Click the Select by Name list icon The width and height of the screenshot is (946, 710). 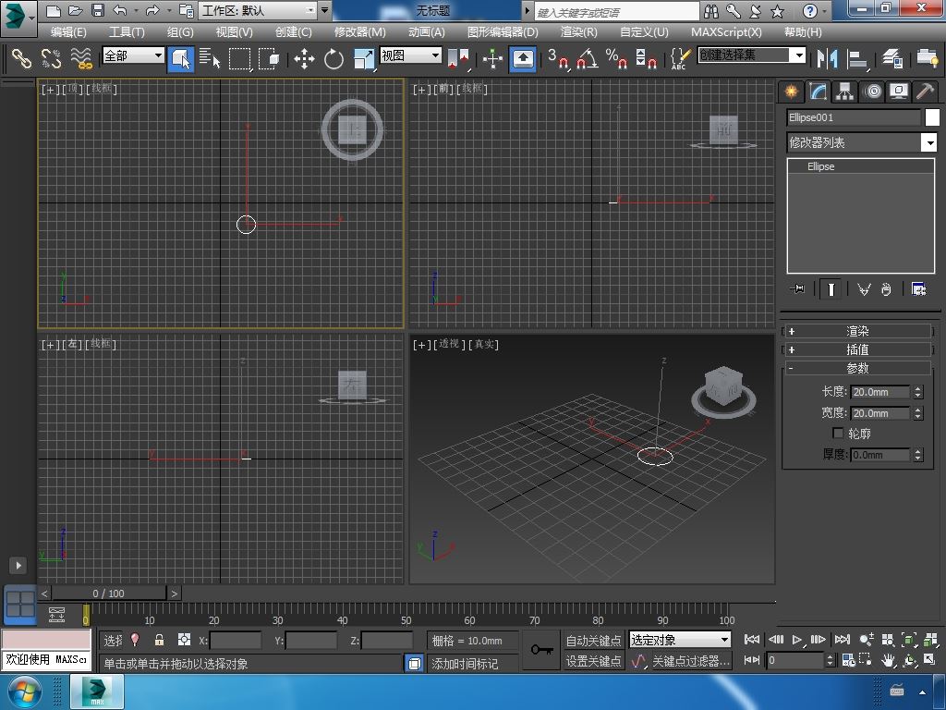click(x=210, y=59)
